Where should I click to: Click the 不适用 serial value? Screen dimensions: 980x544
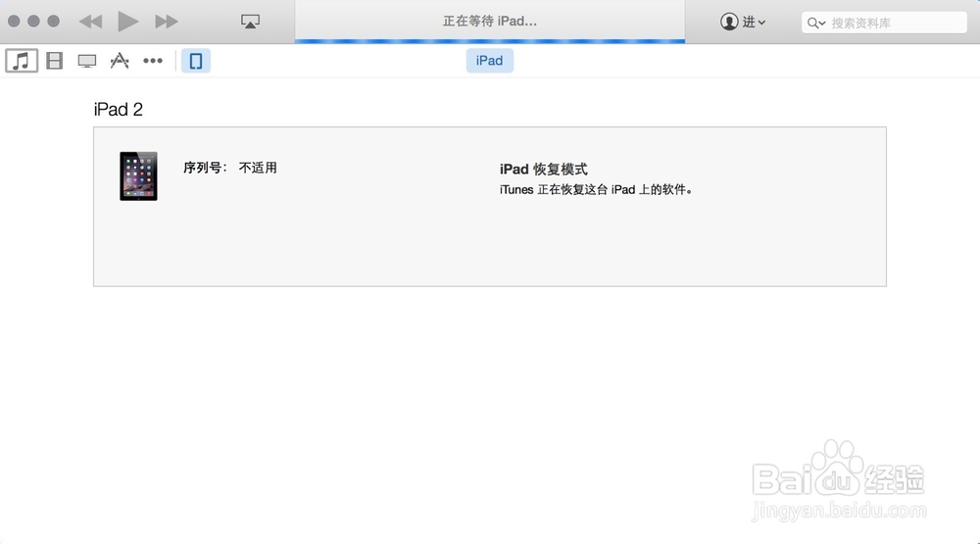[258, 168]
